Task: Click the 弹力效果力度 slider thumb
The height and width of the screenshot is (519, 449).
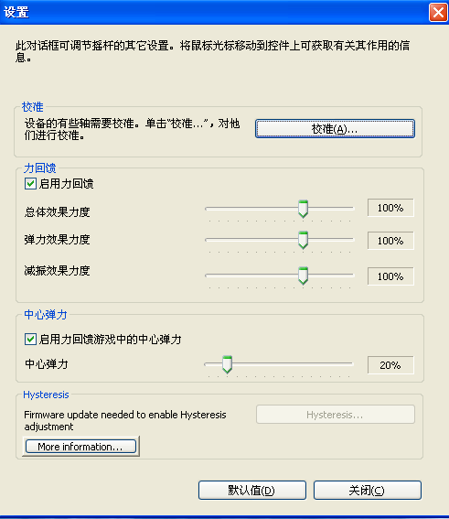Action: pos(303,240)
